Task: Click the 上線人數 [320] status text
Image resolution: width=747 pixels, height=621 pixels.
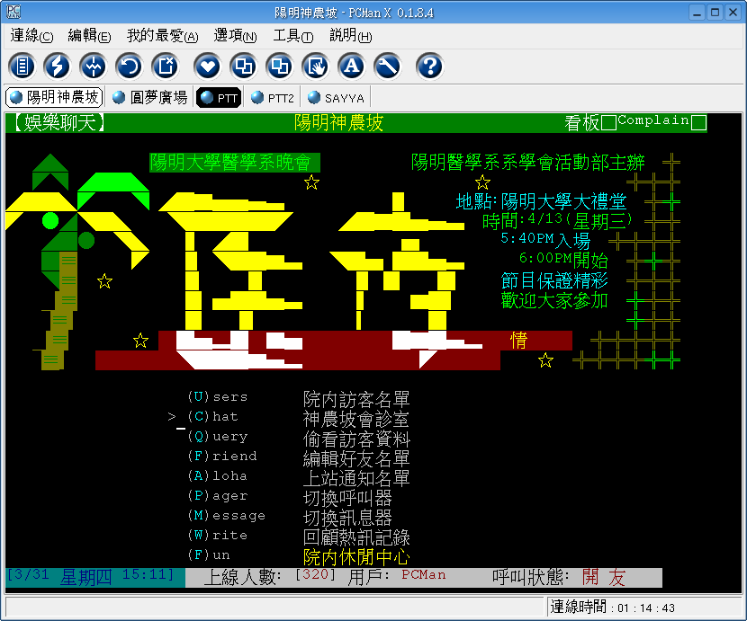Action: [x=269, y=577]
